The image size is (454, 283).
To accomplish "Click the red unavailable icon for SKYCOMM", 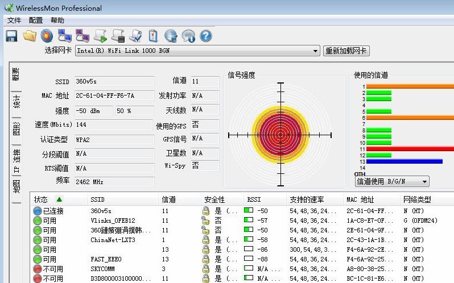I will tap(38, 269).
